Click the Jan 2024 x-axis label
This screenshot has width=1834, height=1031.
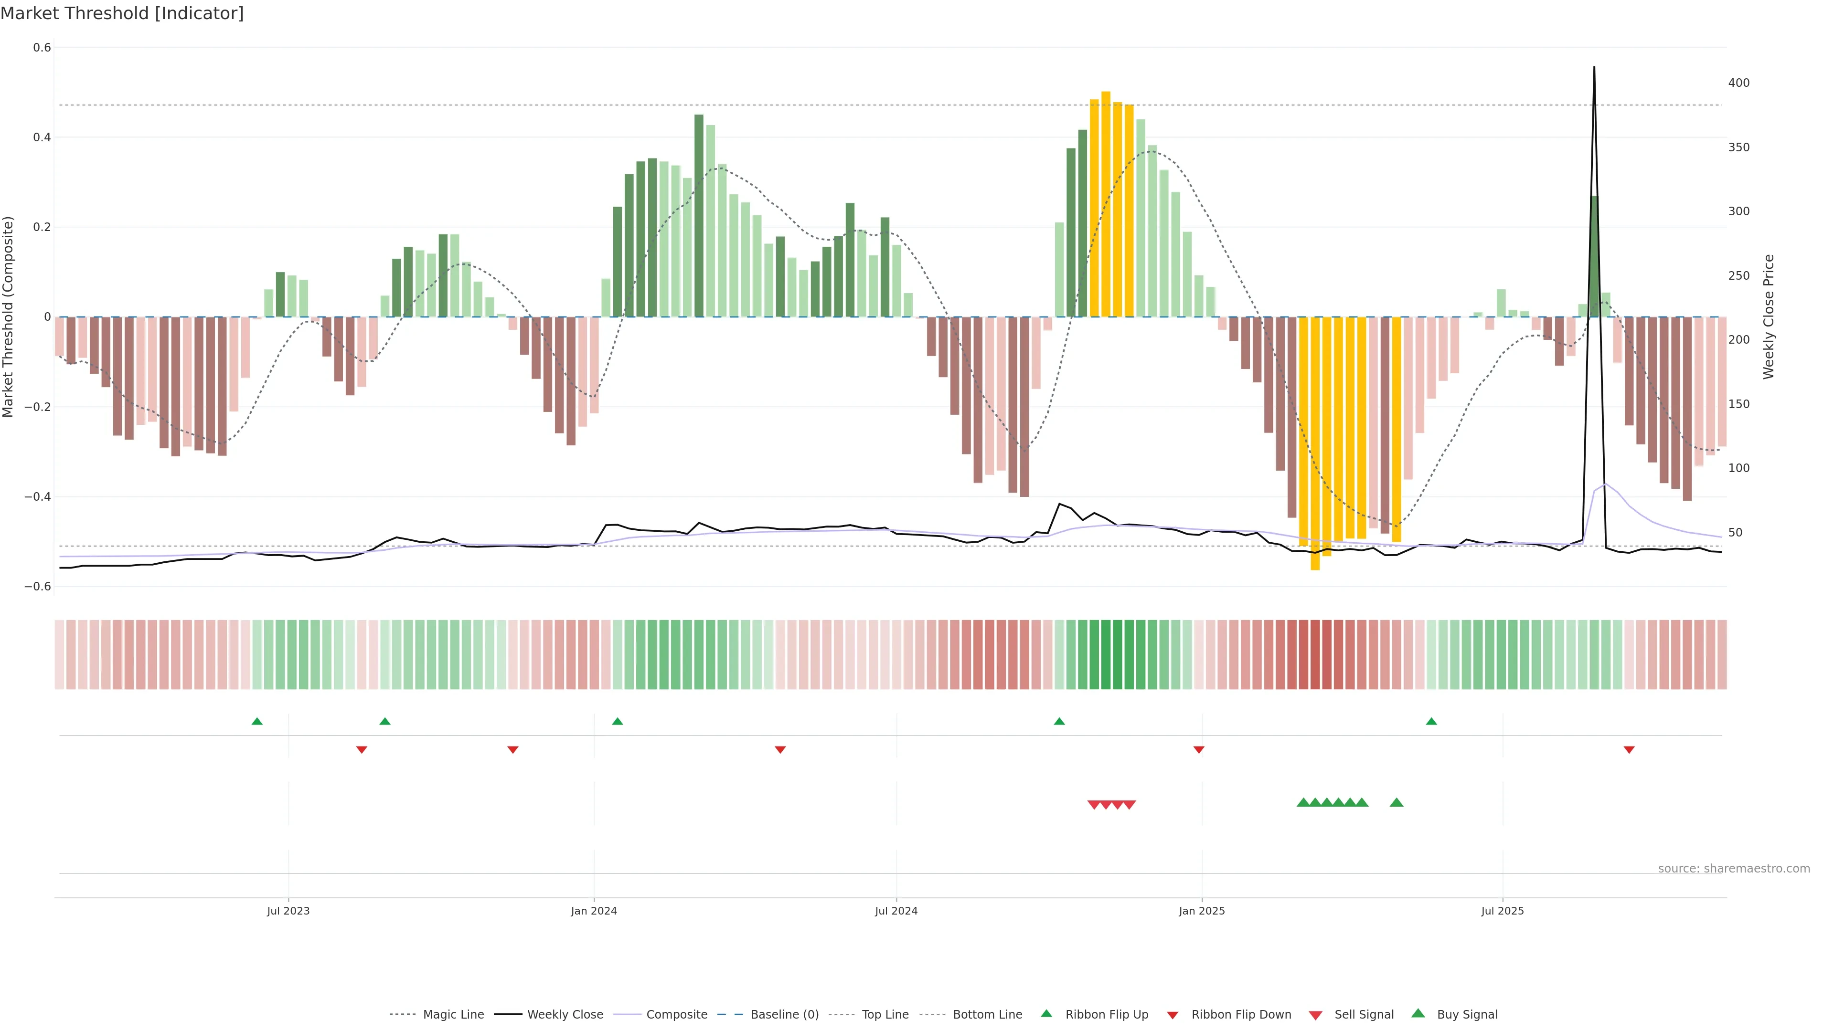click(x=594, y=911)
